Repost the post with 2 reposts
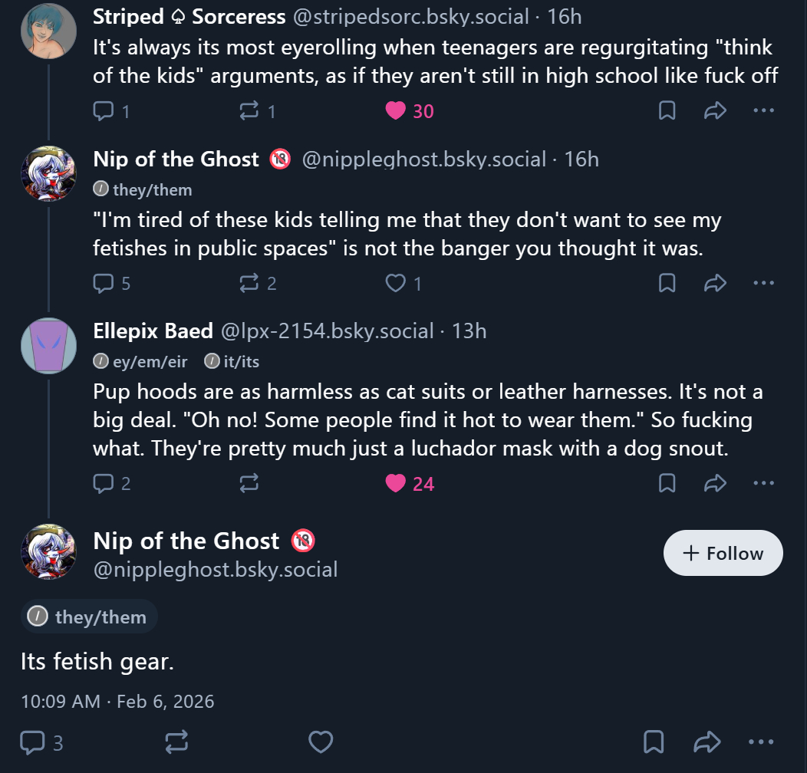The width and height of the screenshot is (807, 773). tap(249, 284)
